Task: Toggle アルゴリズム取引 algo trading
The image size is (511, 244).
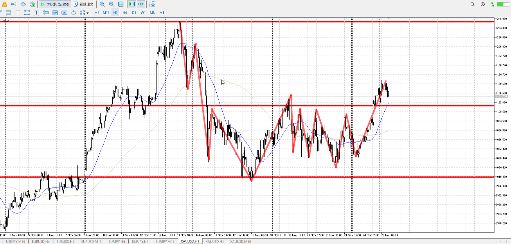Action: coord(55,4)
